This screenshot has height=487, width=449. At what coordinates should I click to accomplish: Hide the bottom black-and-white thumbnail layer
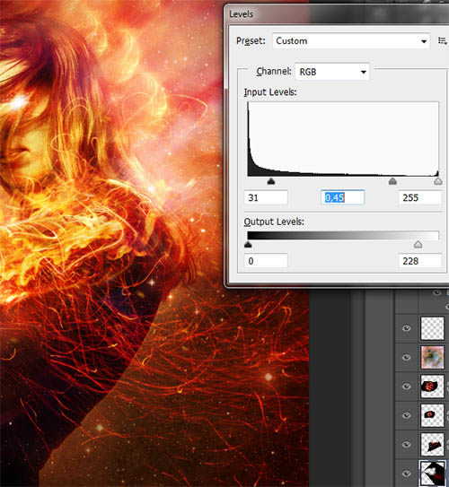[407, 474]
